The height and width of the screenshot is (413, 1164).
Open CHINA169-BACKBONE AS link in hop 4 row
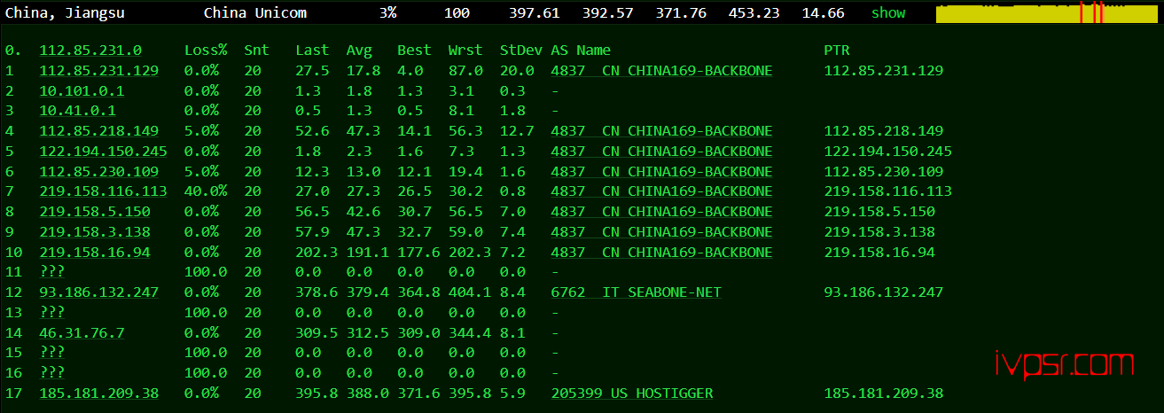coord(661,131)
